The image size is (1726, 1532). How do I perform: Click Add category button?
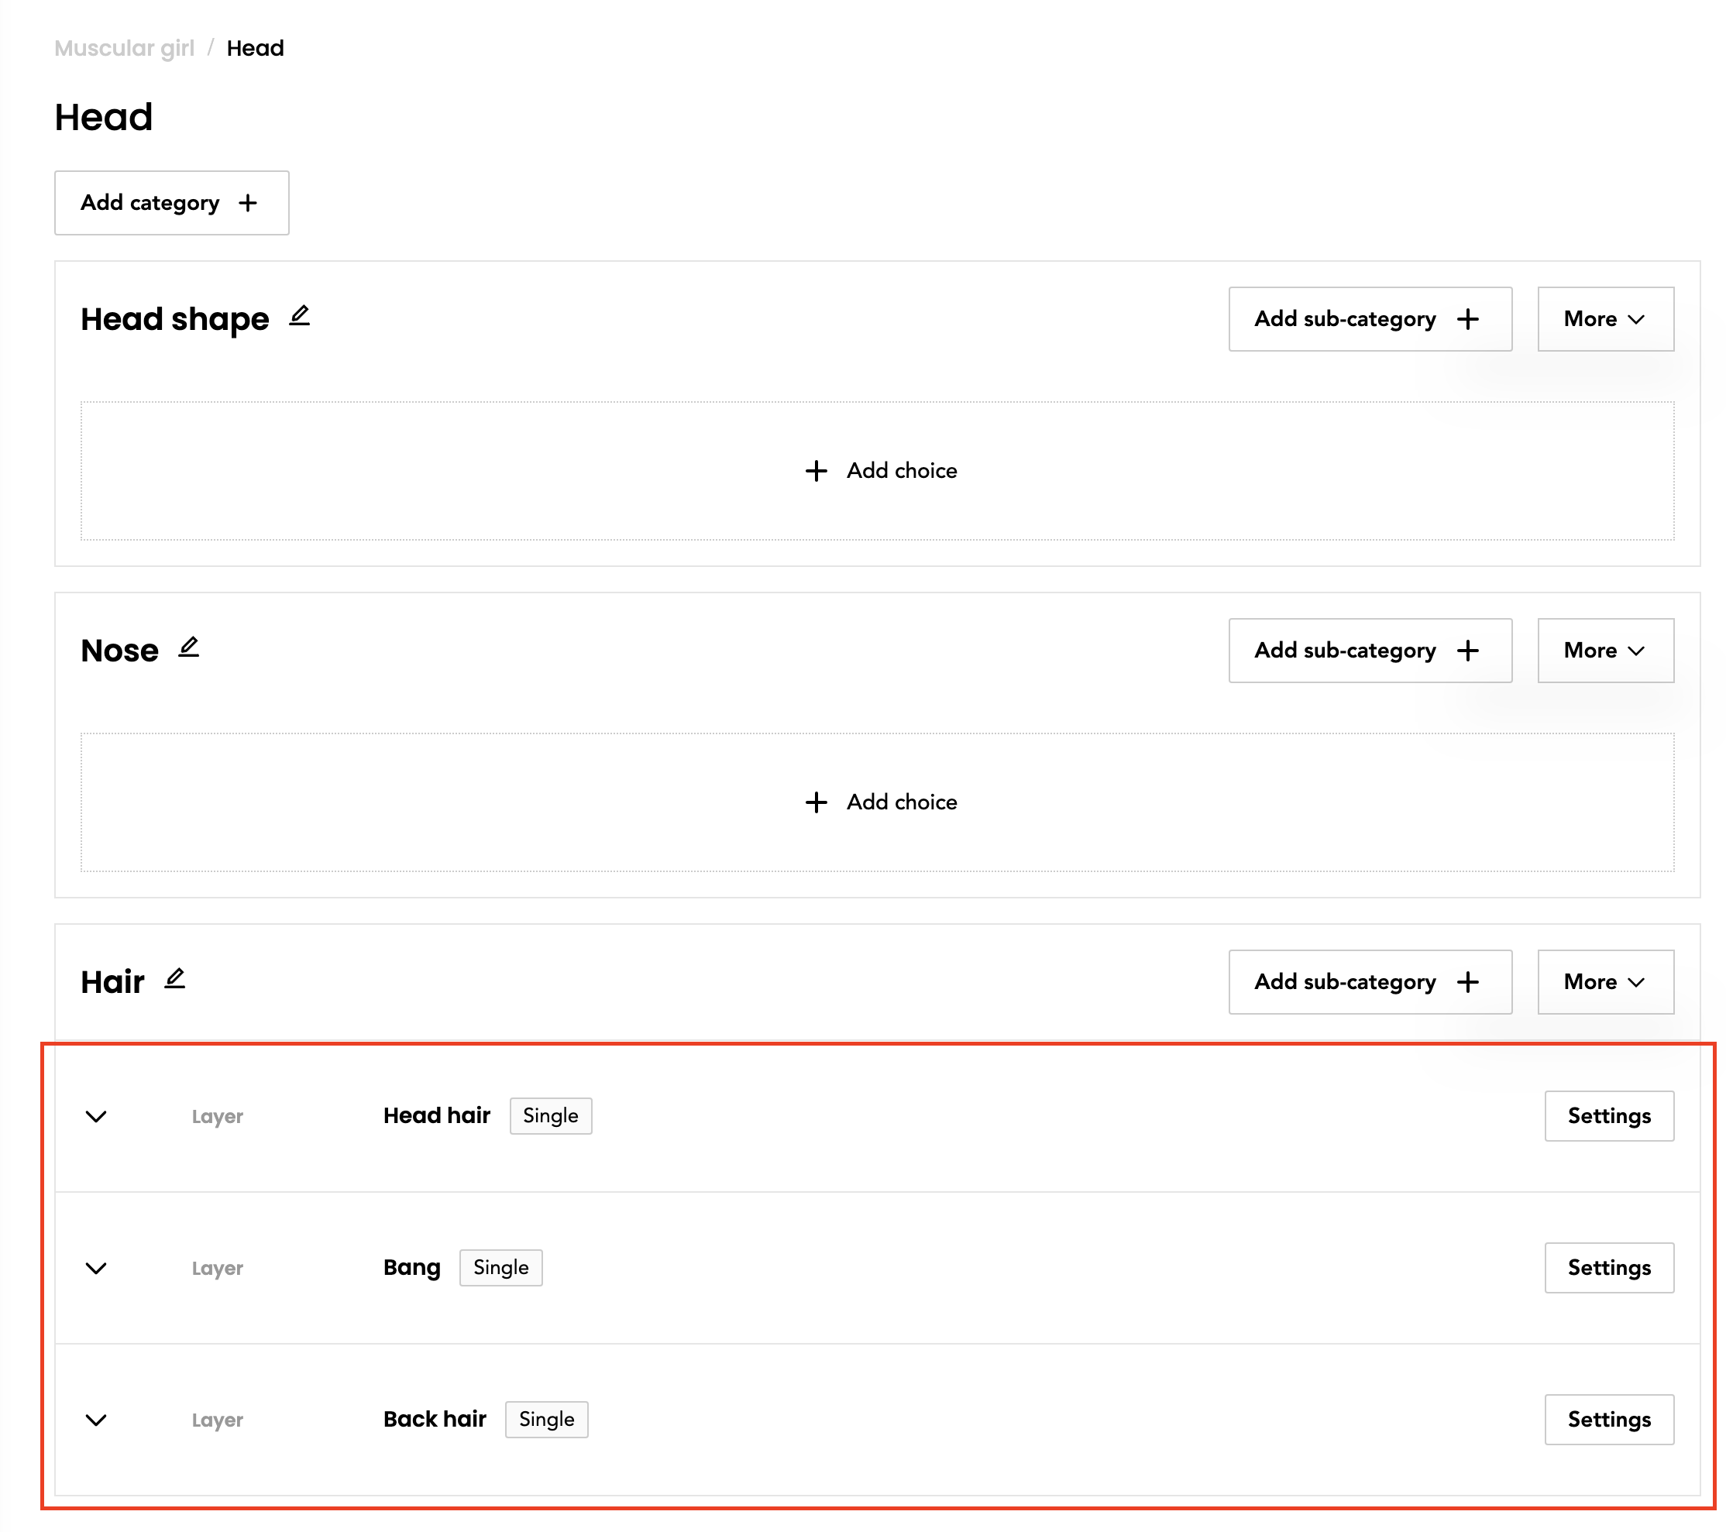pos(171,203)
